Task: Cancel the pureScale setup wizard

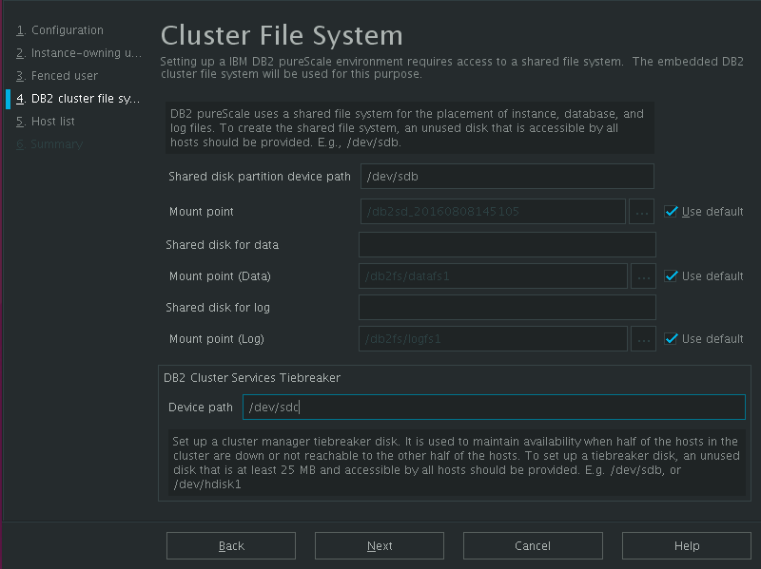Action: tap(532, 545)
